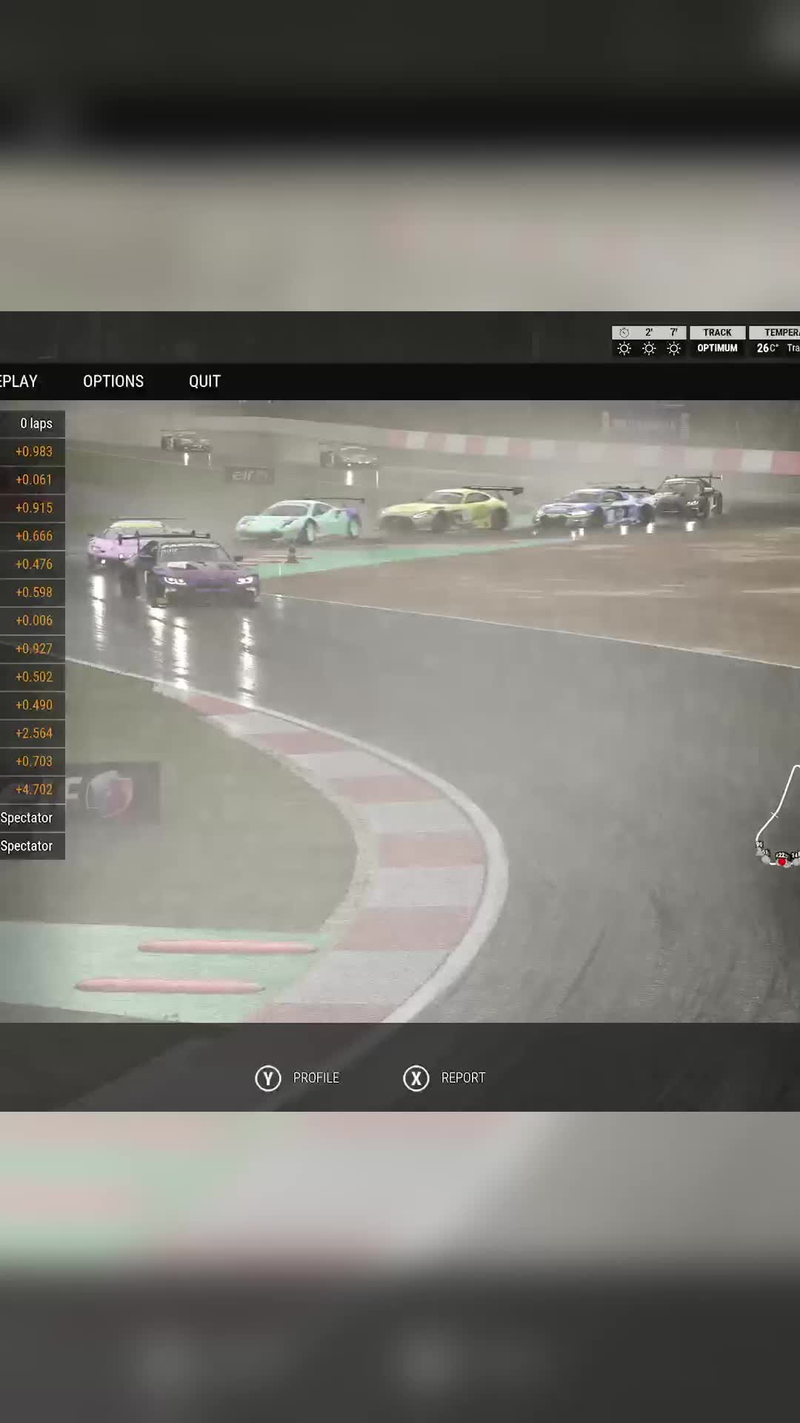Click the TRACK header label
This screenshot has width=800, height=1423.
coord(717,333)
